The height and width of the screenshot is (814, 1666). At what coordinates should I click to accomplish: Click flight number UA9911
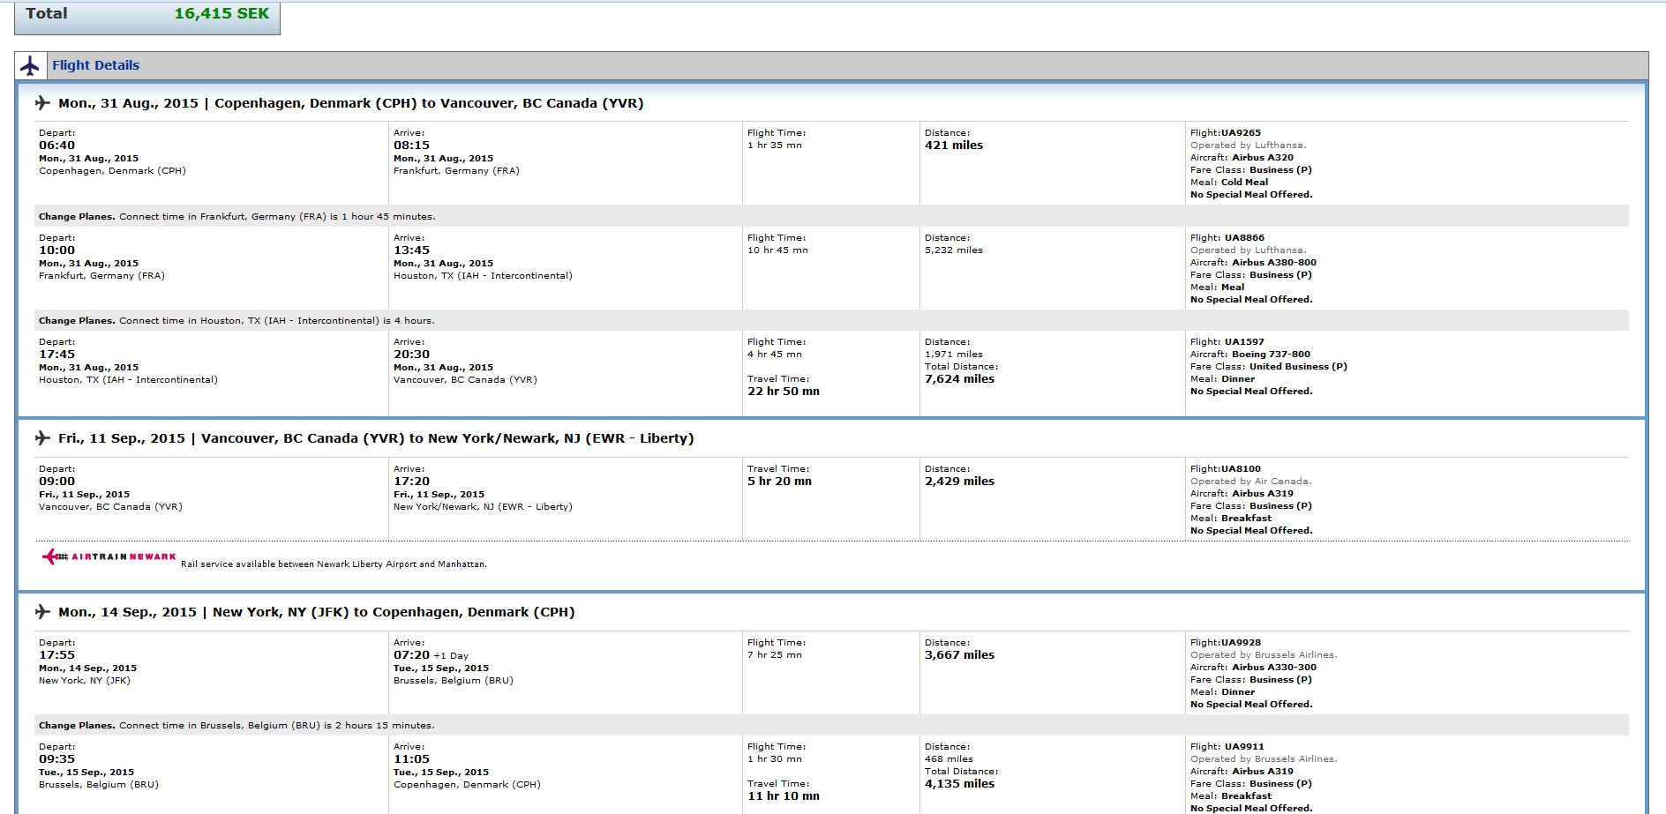pos(1244,747)
